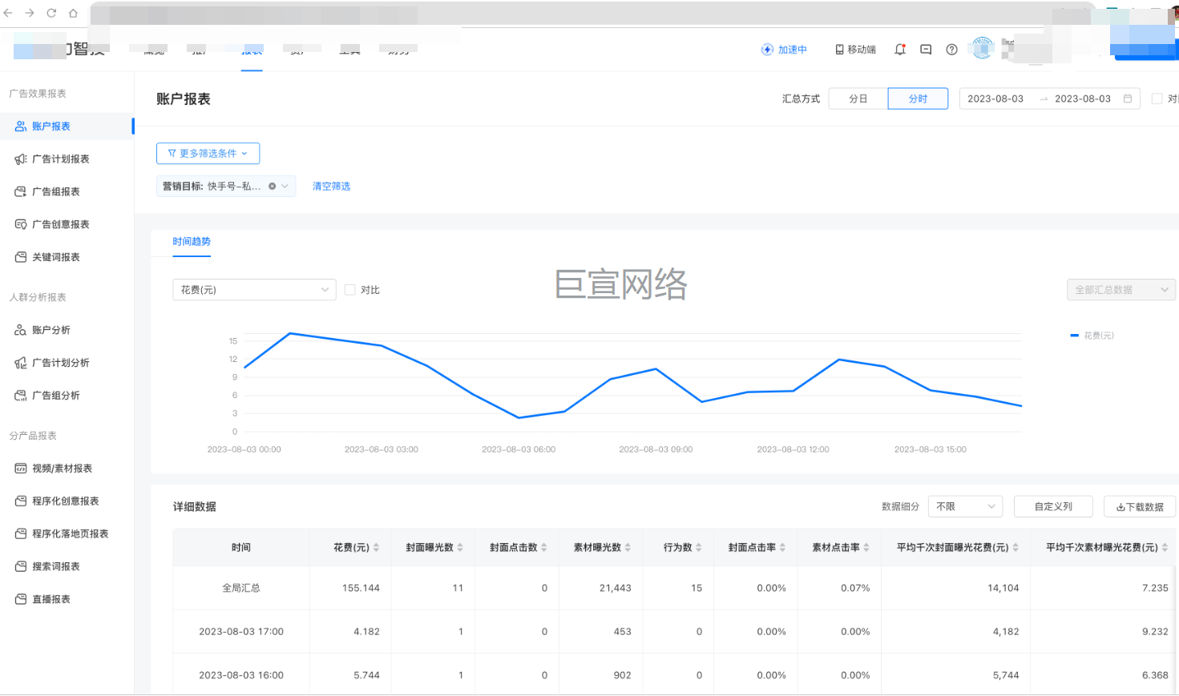Image resolution: width=1179 pixels, height=696 pixels.
Task: Enable the 对比 checkbox beside metric selector
Action: click(x=350, y=290)
